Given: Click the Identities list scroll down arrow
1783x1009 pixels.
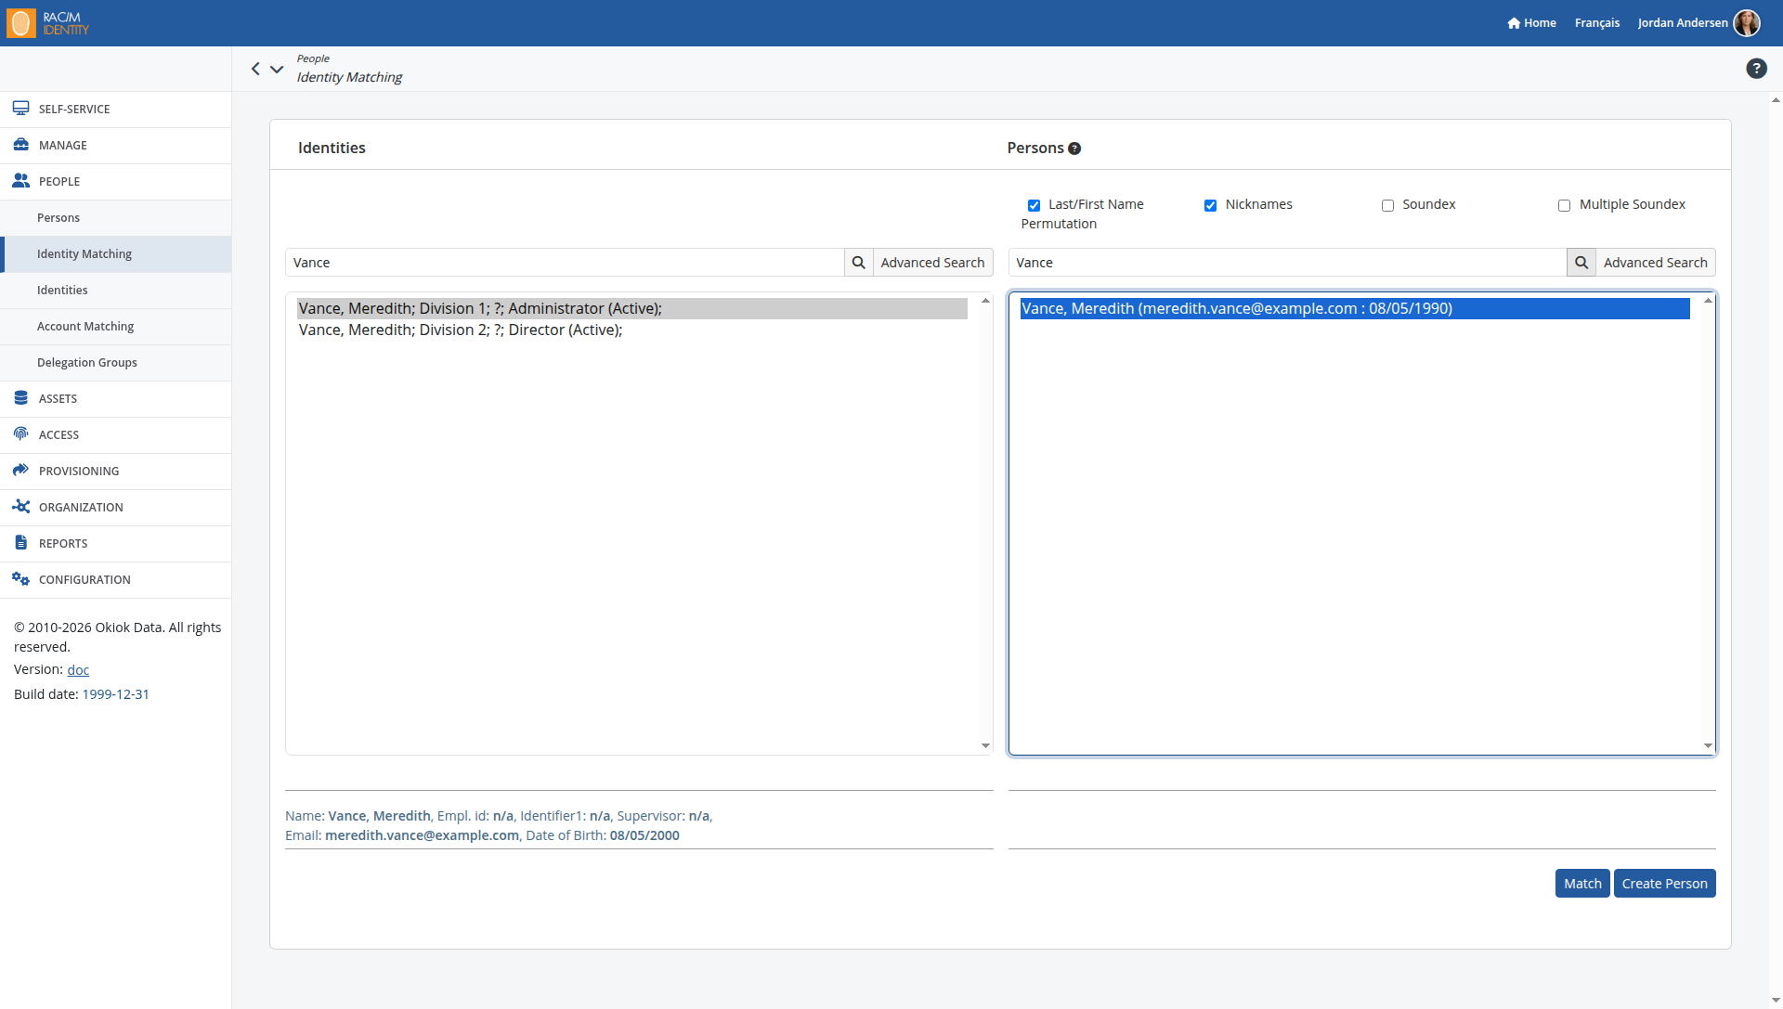Looking at the screenshot, I should [985, 745].
